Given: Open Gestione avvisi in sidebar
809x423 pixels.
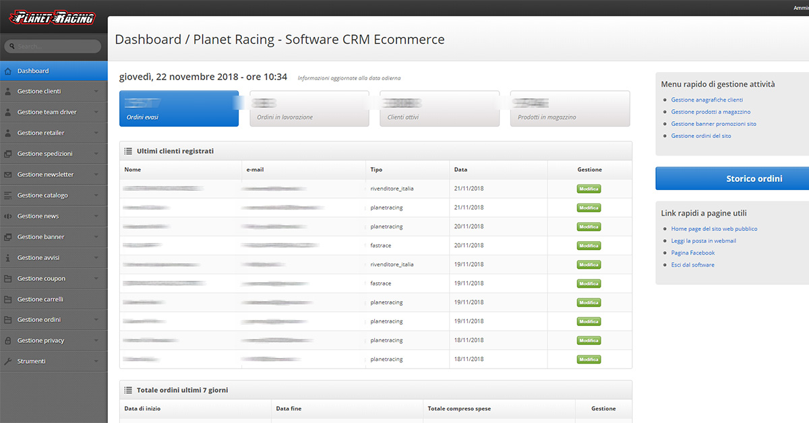Looking at the screenshot, I should coord(54,258).
